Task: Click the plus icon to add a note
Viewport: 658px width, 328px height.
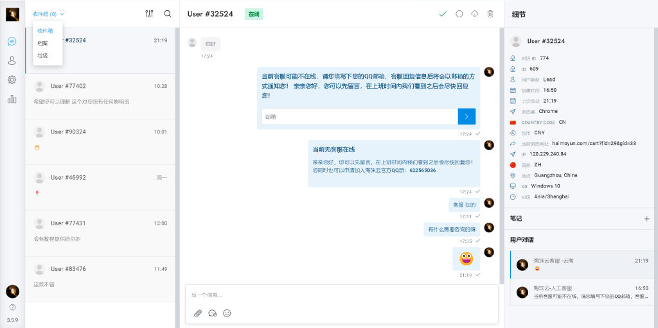Action: coord(646,218)
